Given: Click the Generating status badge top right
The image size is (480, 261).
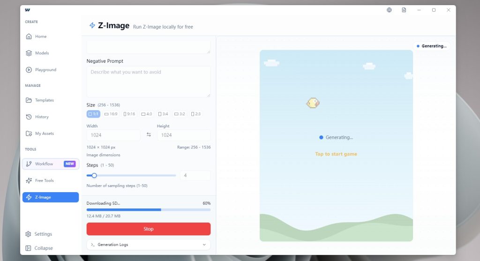Looking at the screenshot, I should click(x=432, y=46).
